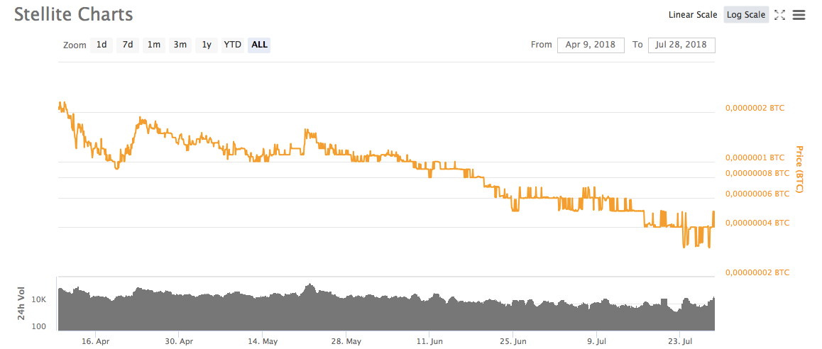Select the Log Scale option
The width and height of the screenshot is (822, 349).
pos(745,15)
